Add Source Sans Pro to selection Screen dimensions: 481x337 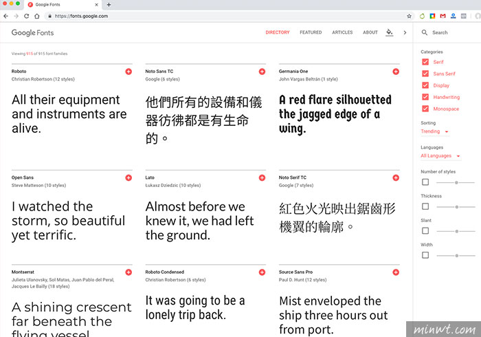pos(396,272)
